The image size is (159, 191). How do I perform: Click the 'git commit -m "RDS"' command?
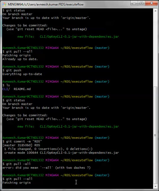[22, 141]
